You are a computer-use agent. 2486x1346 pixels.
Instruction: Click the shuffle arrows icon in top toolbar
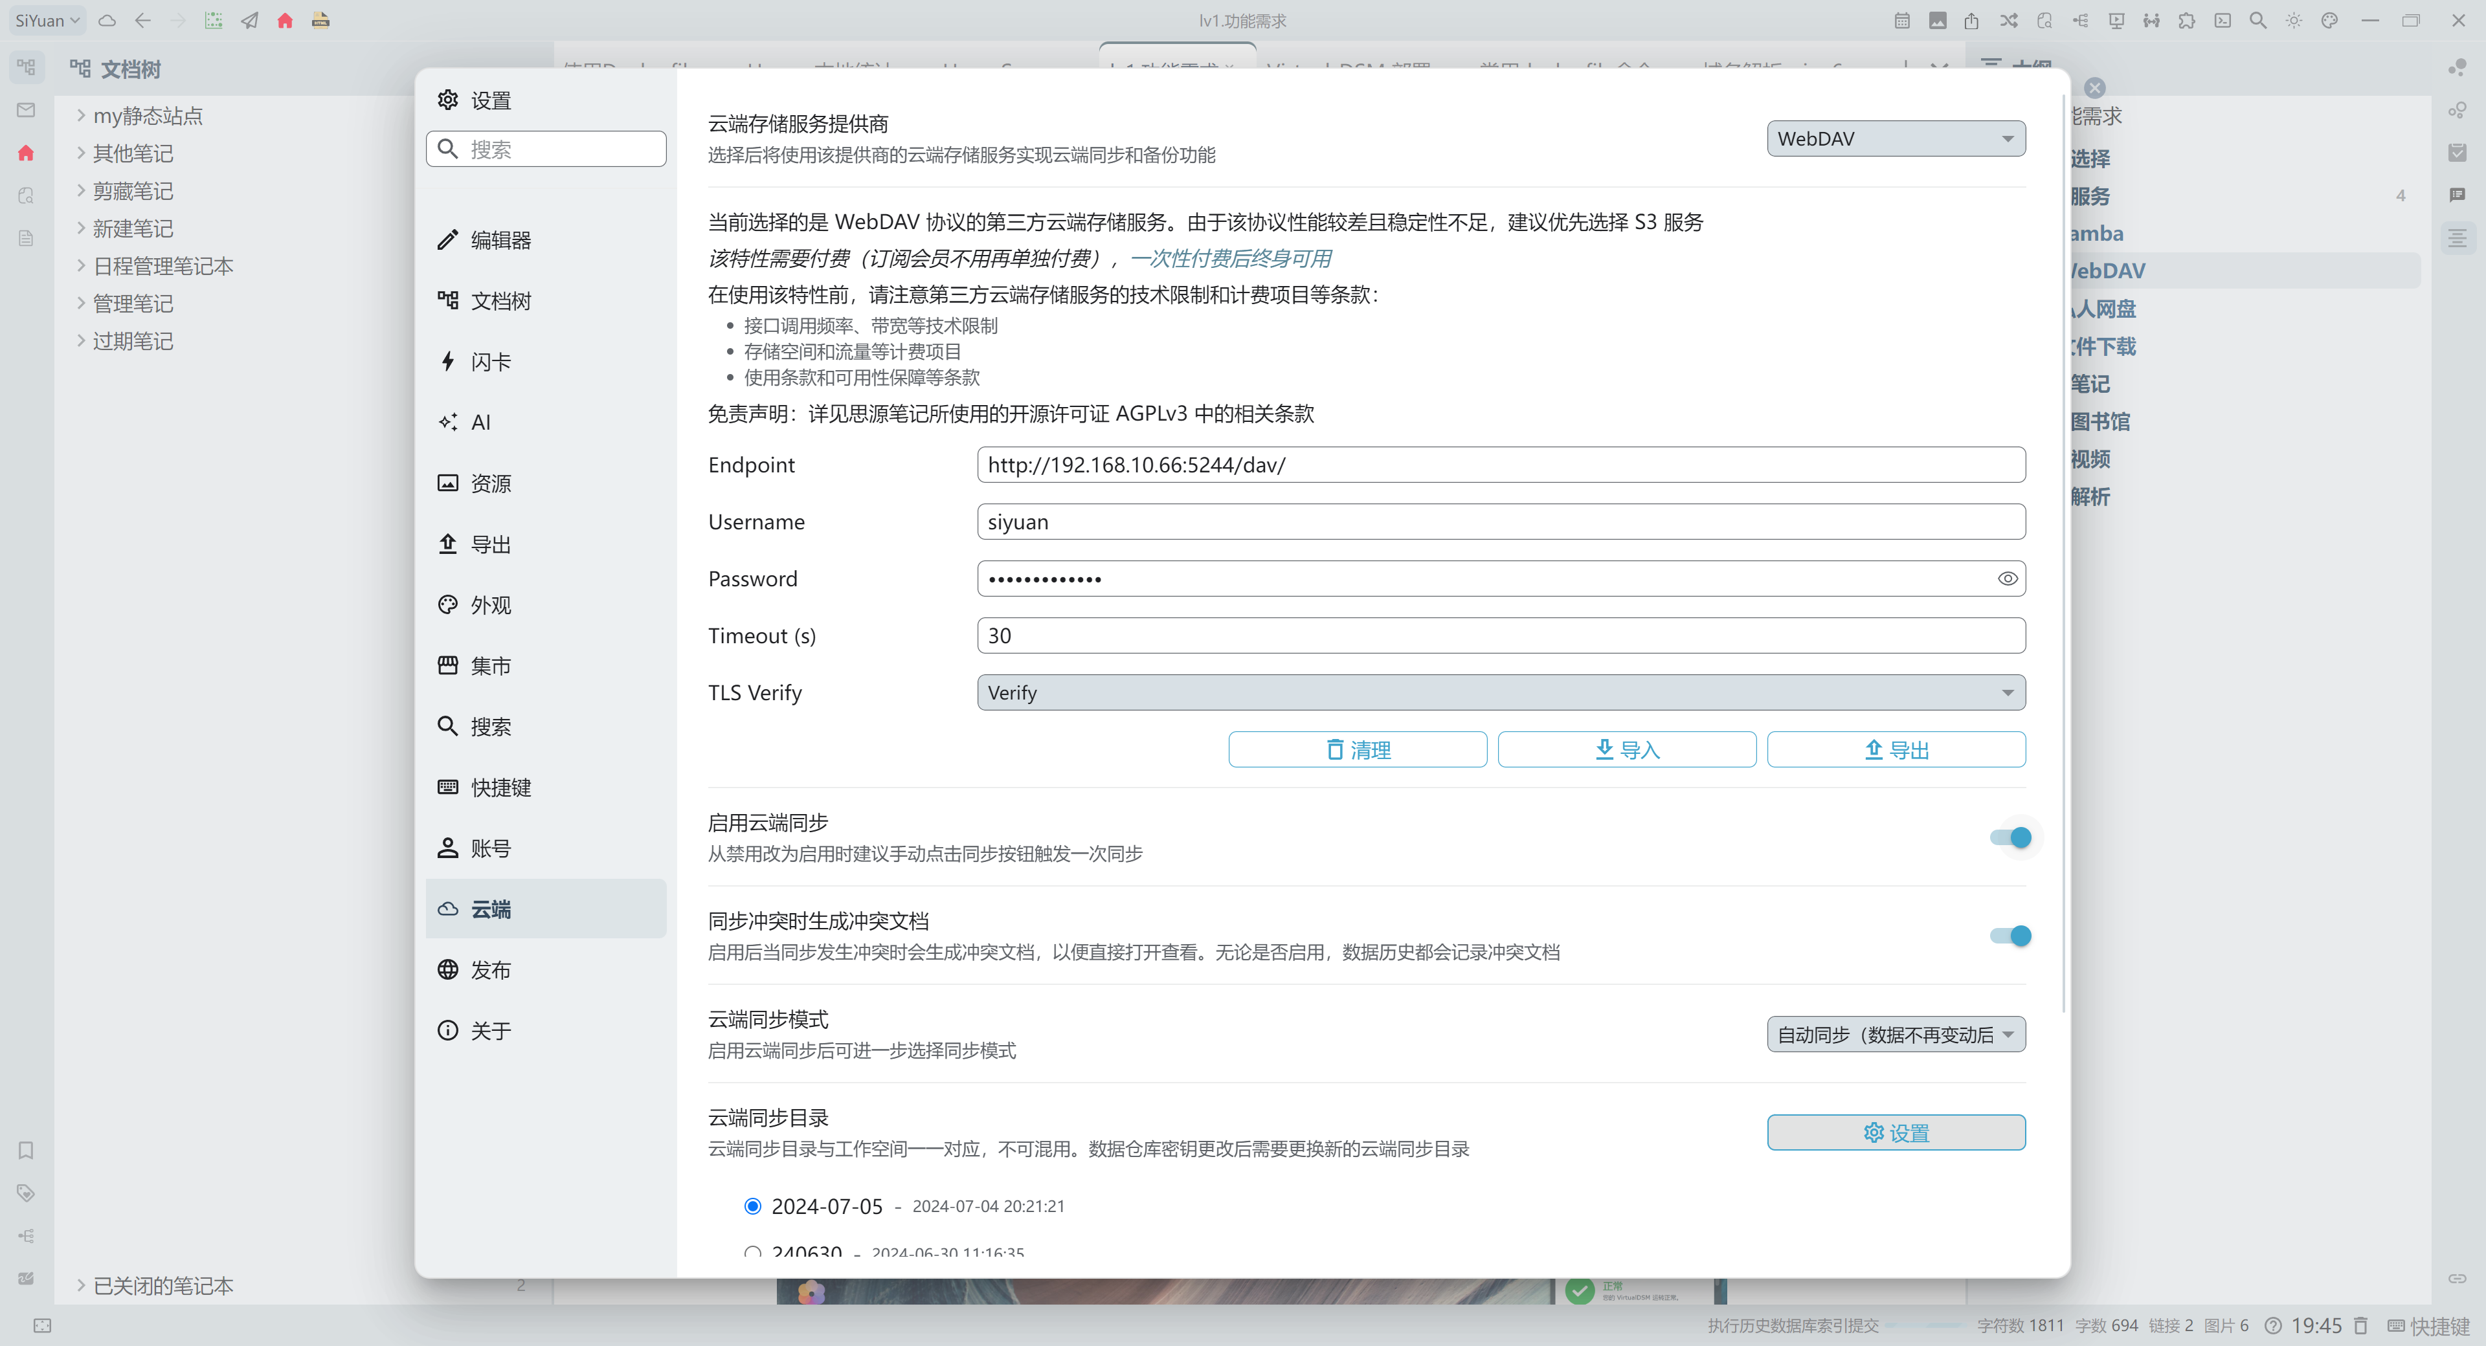click(2008, 20)
